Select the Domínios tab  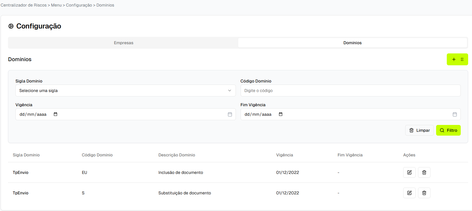(x=352, y=43)
